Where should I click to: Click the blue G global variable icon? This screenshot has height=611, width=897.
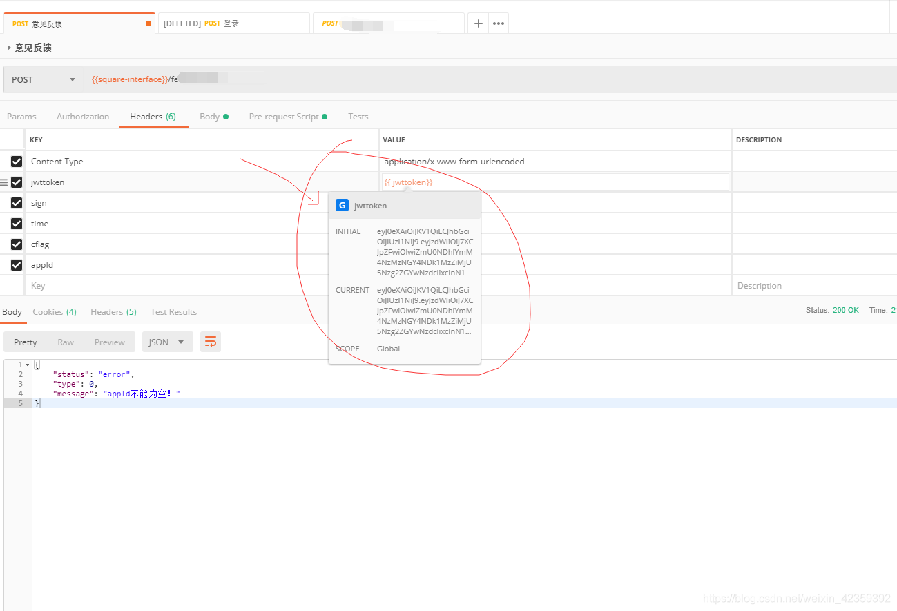[x=342, y=205]
